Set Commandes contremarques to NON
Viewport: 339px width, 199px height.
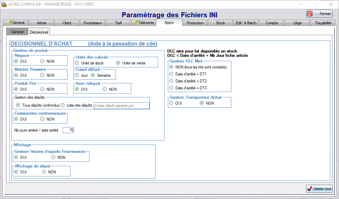(x=42, y=119)
